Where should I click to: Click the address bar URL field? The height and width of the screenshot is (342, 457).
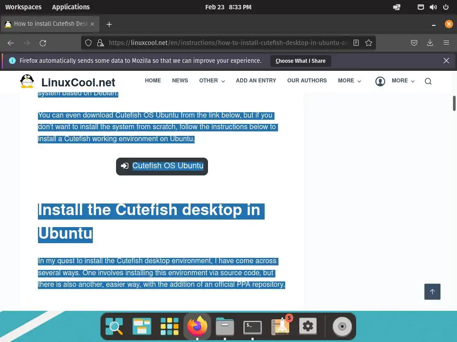coord(227,43)
